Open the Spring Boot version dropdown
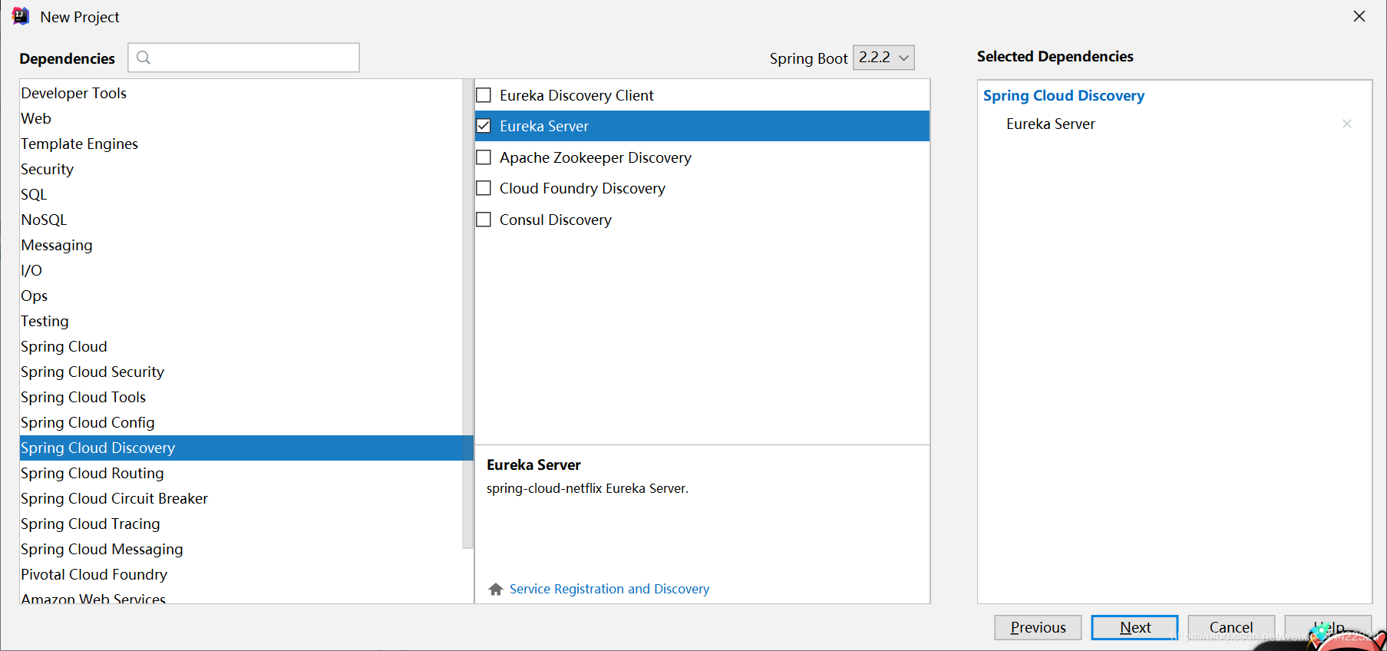 pyautogui.click(x=883, y=58)
